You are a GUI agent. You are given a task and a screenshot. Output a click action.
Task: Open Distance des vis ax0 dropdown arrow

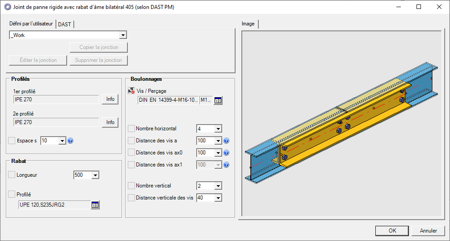(x=218, y=153)
